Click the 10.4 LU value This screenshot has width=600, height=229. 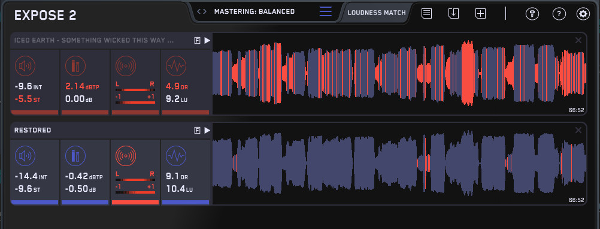click(x=178, y=189)
